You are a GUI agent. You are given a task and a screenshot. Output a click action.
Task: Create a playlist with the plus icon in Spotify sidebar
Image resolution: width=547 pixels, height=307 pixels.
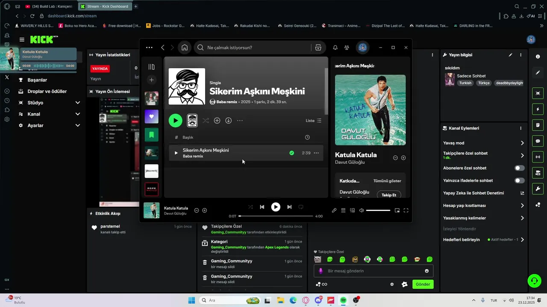151,80
